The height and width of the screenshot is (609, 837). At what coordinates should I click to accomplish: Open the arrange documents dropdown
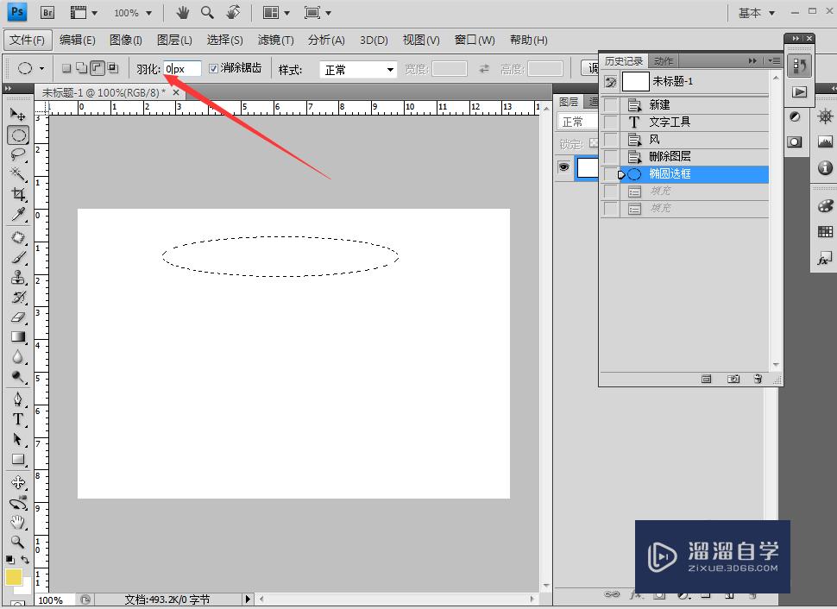(x=276, y=12)
